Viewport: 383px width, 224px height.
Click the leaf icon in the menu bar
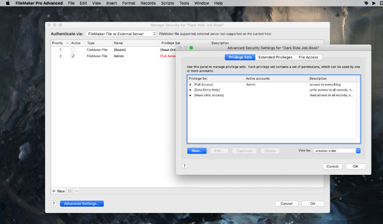[x=366, y=3]
